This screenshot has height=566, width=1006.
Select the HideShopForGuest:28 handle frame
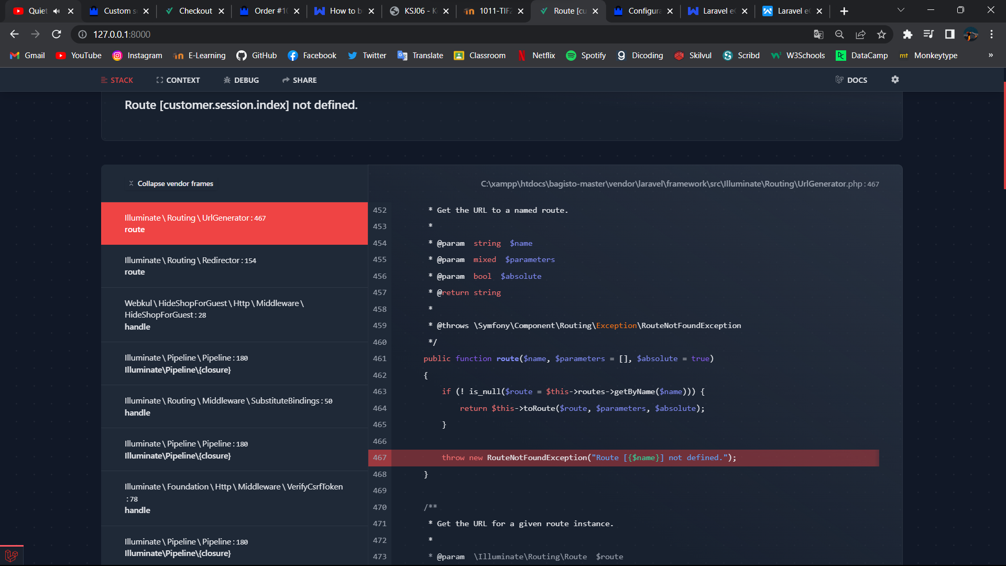pos(234,315)
